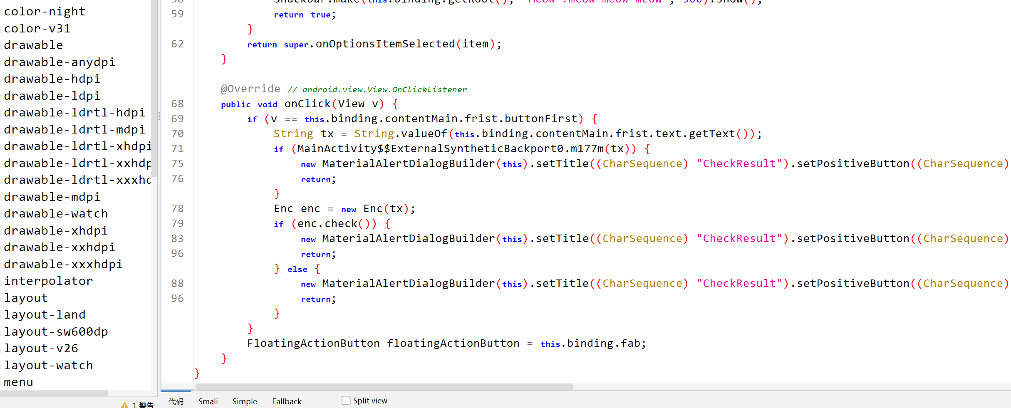Select the layout folder
This screenshot has width=1011, height=408.
point(26,298)
